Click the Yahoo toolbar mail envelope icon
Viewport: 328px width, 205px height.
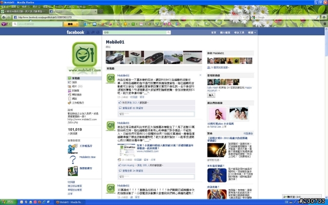tap(94, 24)
